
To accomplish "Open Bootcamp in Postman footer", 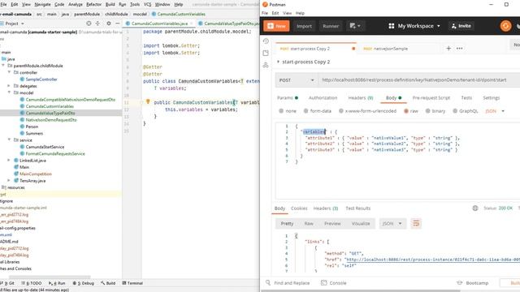I will pyautogui.click(x=472, y=283).
